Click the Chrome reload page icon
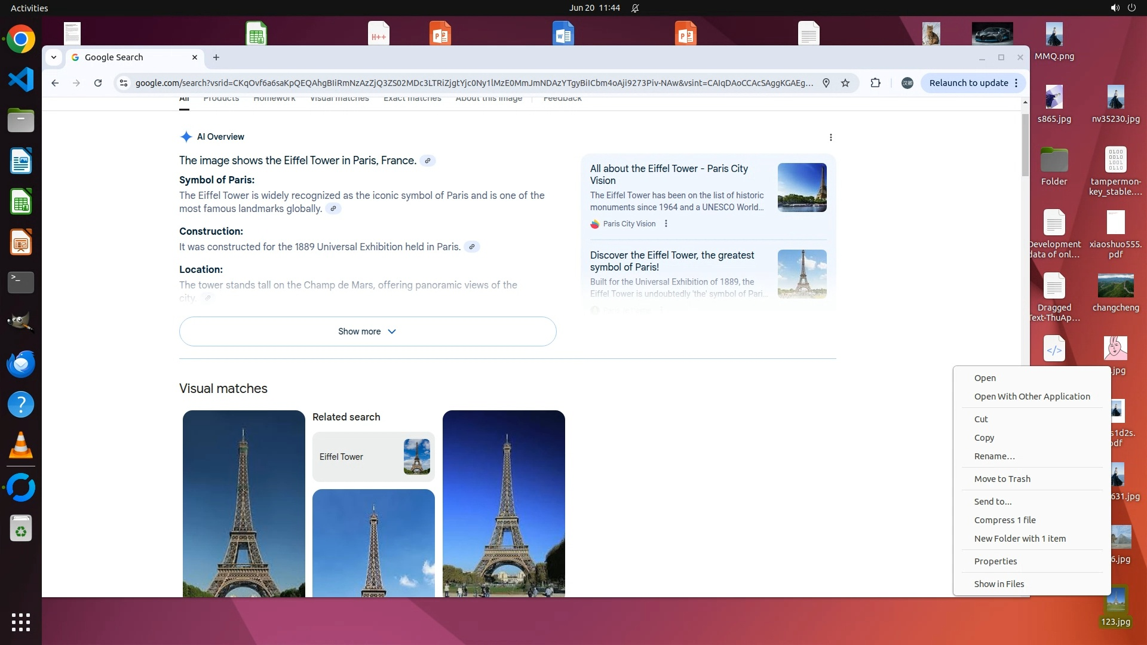The width and height of the screenshot is (1147, 645). (x=98, y=83)
